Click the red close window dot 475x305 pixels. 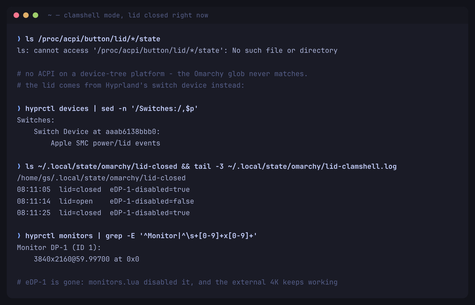pos(16,15)
